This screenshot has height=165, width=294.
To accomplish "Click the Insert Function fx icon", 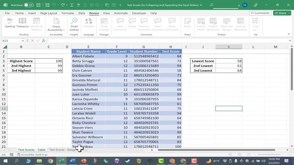I will point(44,41).
